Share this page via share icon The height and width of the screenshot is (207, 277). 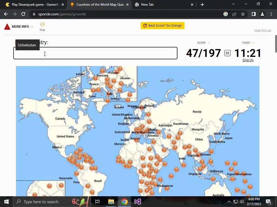coord(234,14)
